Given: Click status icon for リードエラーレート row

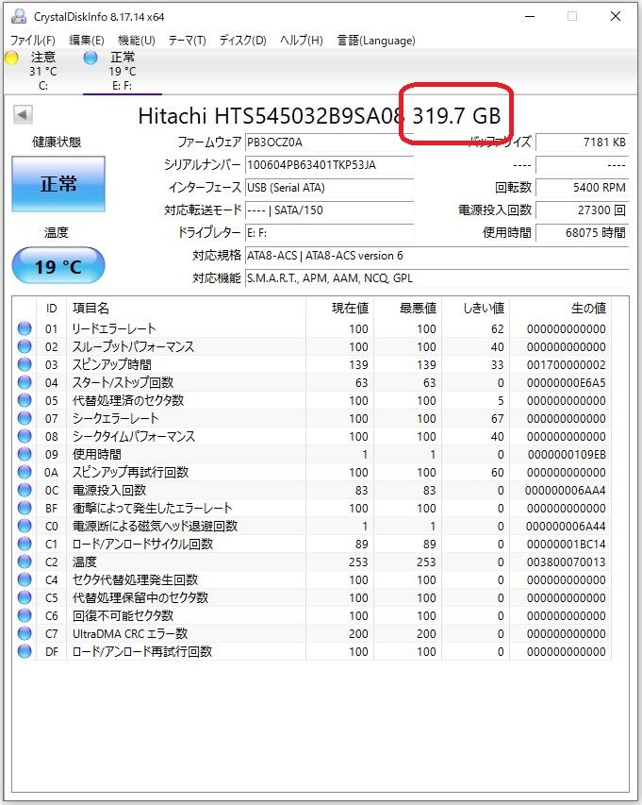Looking at the screenshot, I should (x=25, y=328).
